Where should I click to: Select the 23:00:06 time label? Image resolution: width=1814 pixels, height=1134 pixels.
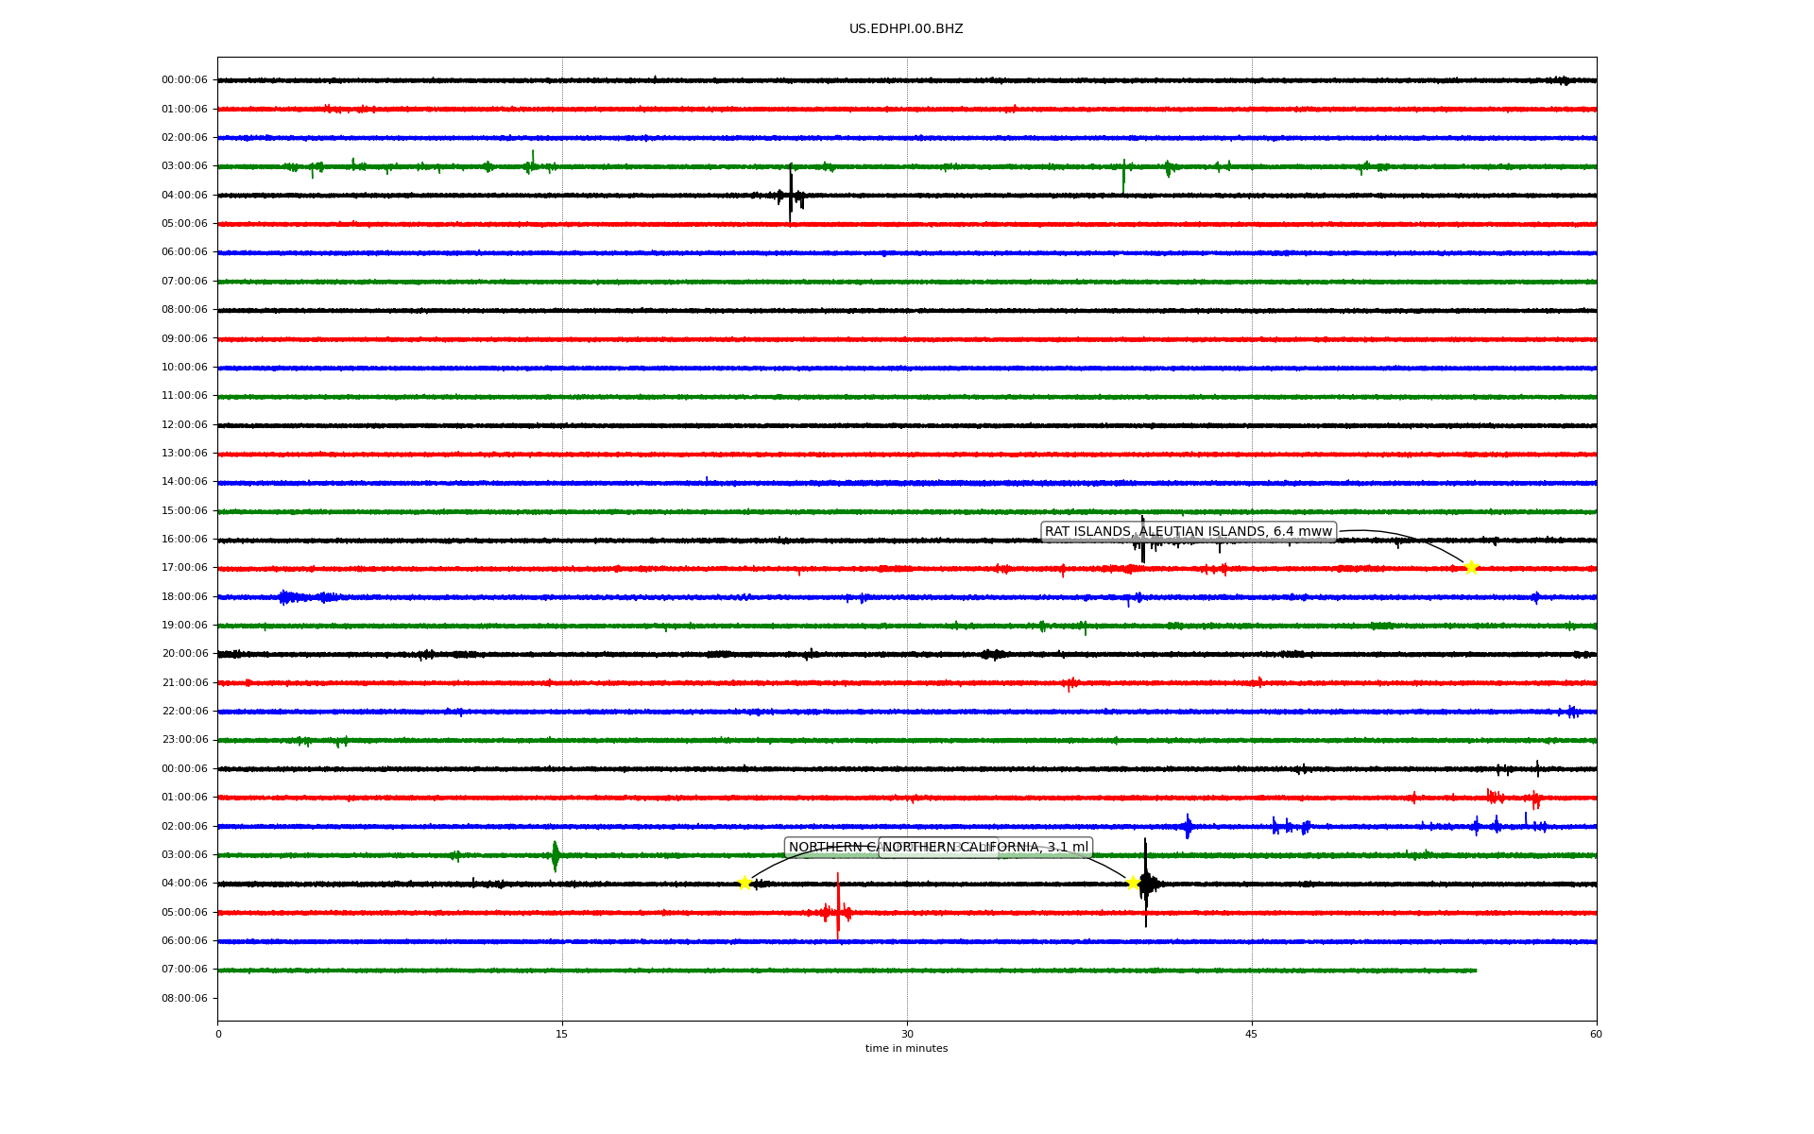click(x=184, y=739)
